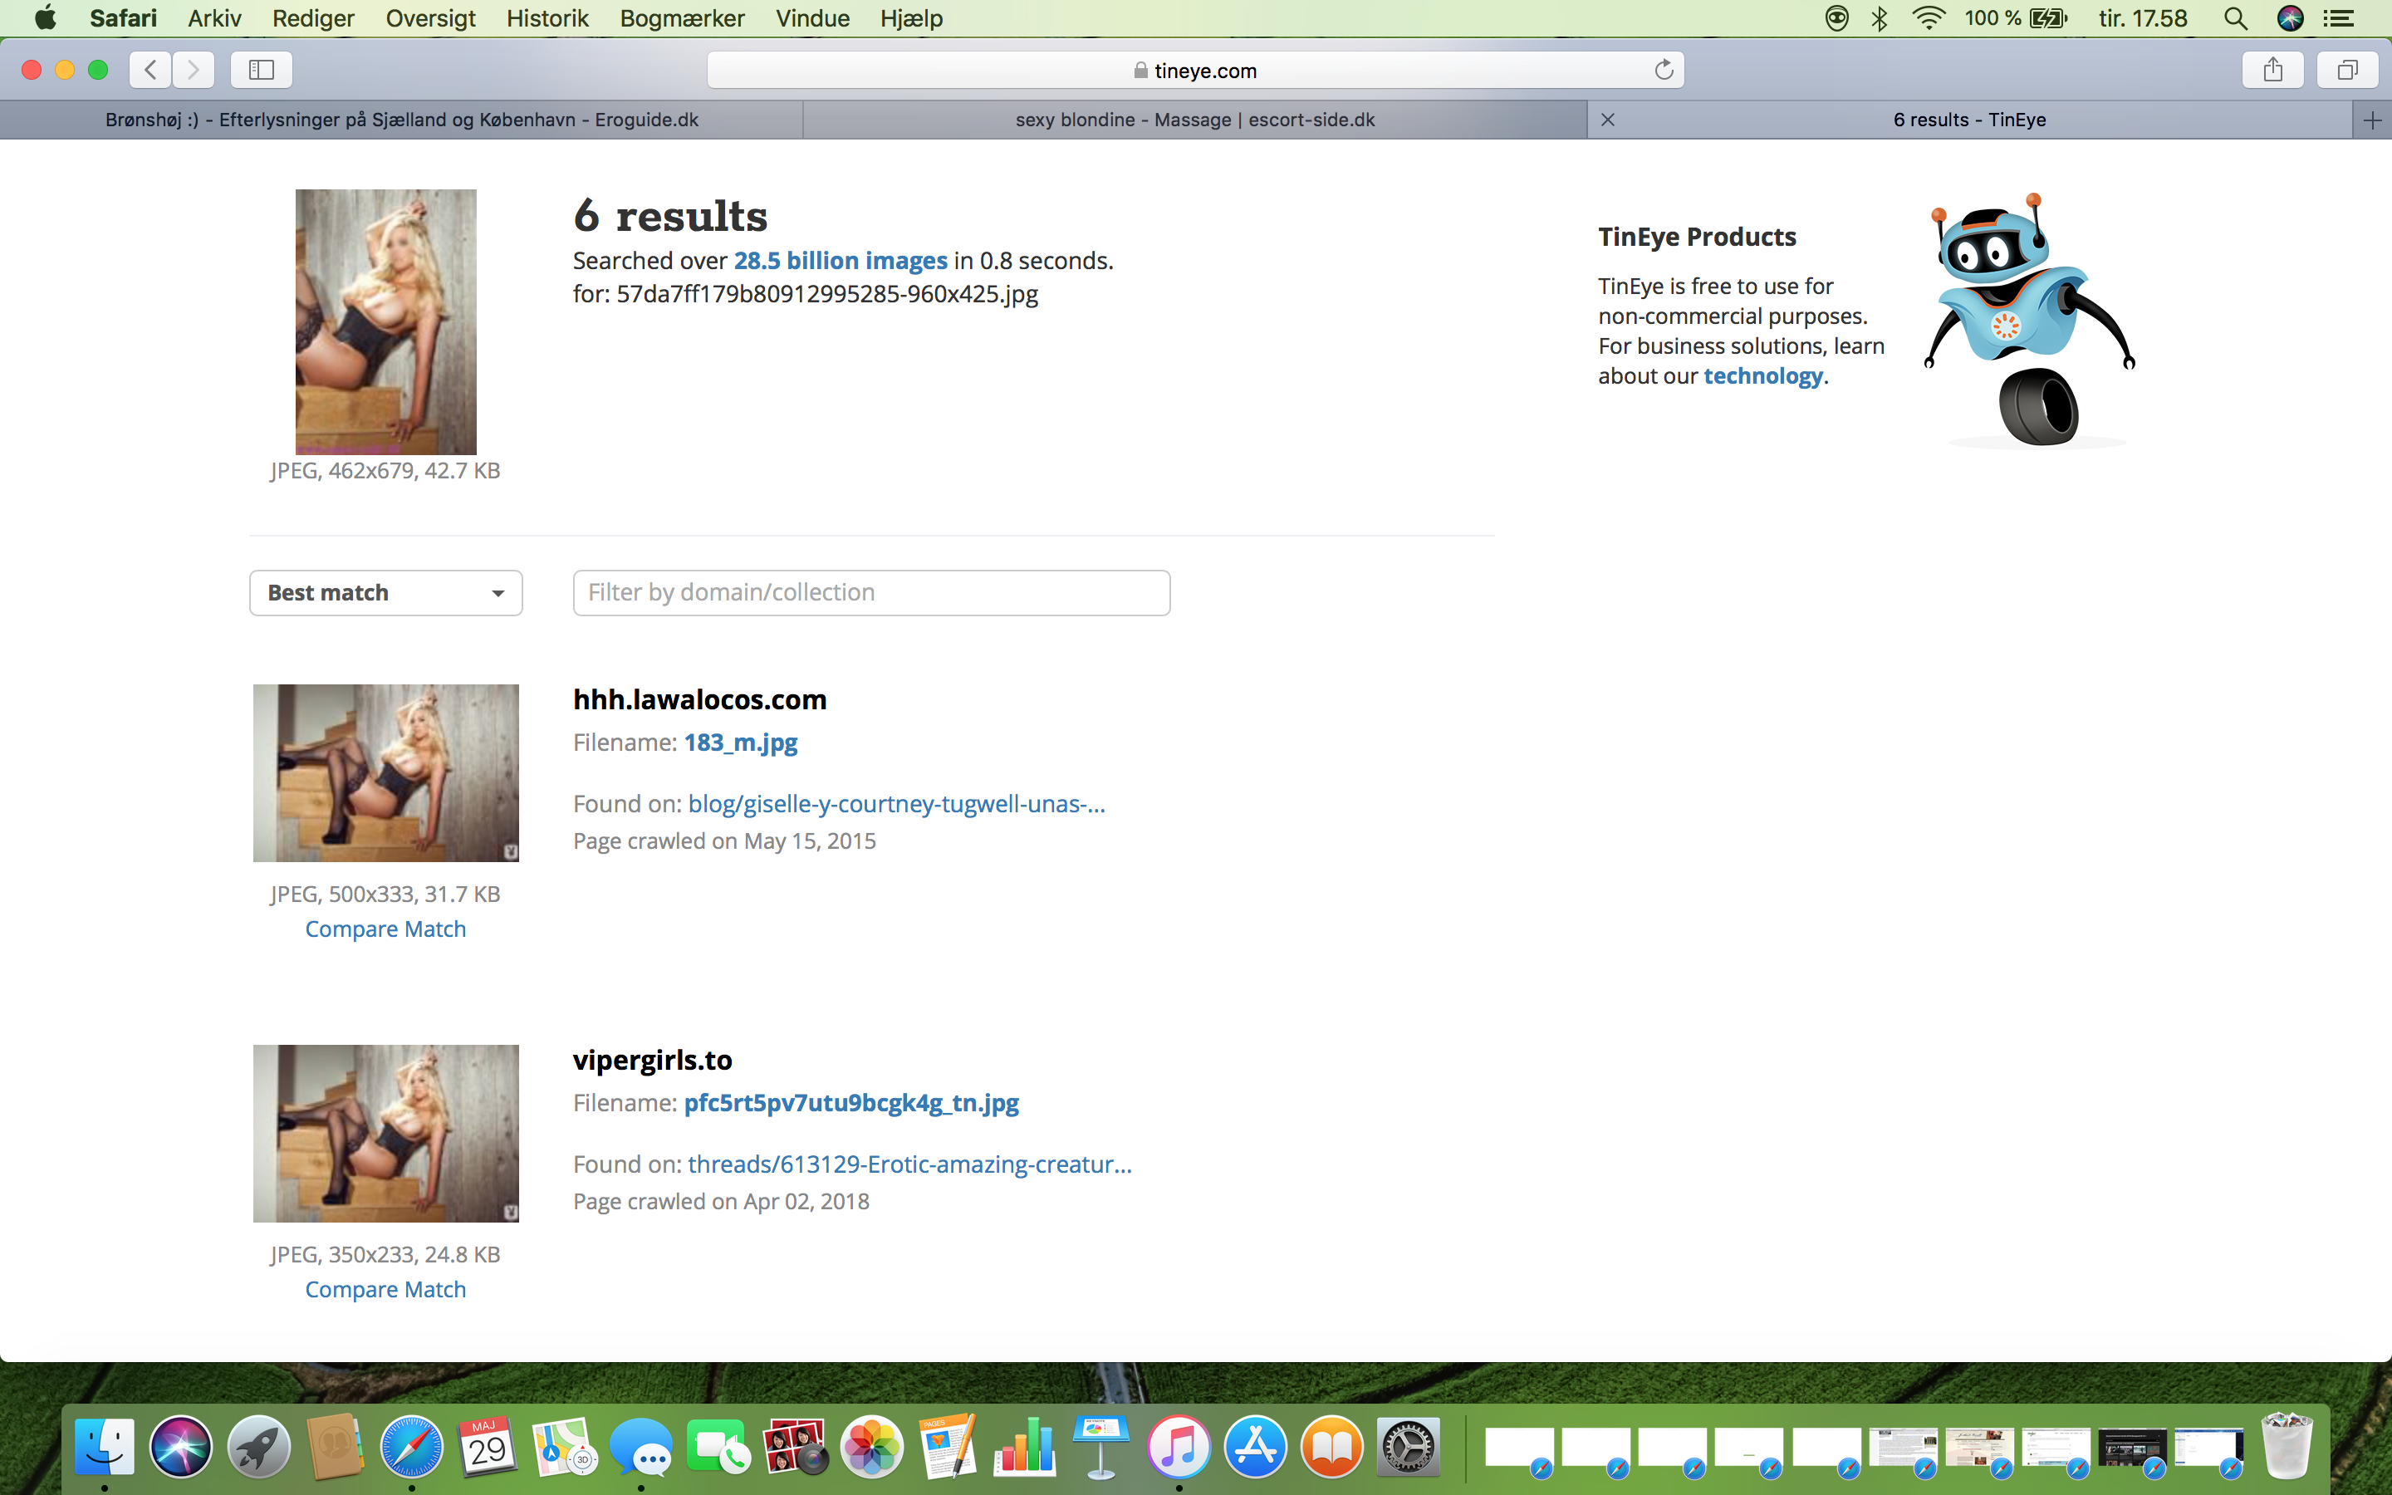
Task: Open FaceTime in the Dock
Action: (718, 1448)
